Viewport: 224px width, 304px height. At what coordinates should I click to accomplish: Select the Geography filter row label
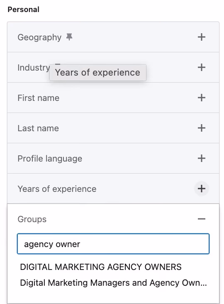(39, 37)
